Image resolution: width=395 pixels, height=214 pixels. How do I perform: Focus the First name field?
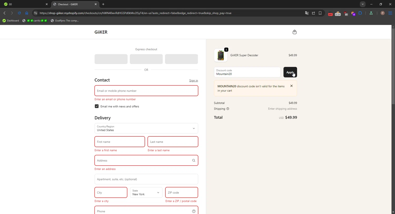coord(120,142)
